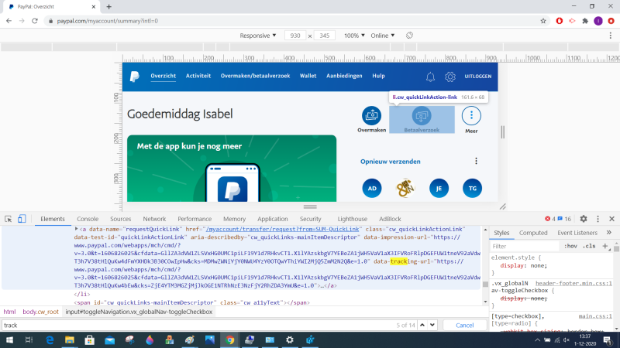The height and width of the screenshot is (348, 620).
Task: Open the Network tab
Action: pos(154,219)
